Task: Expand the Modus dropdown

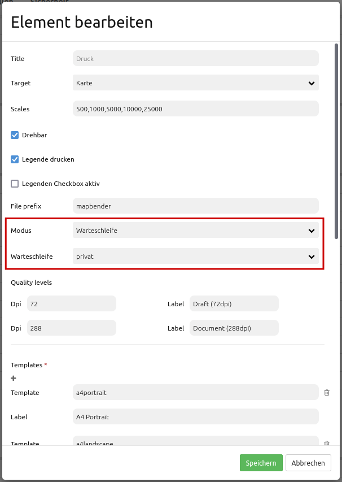Action: tap(195, 231)
